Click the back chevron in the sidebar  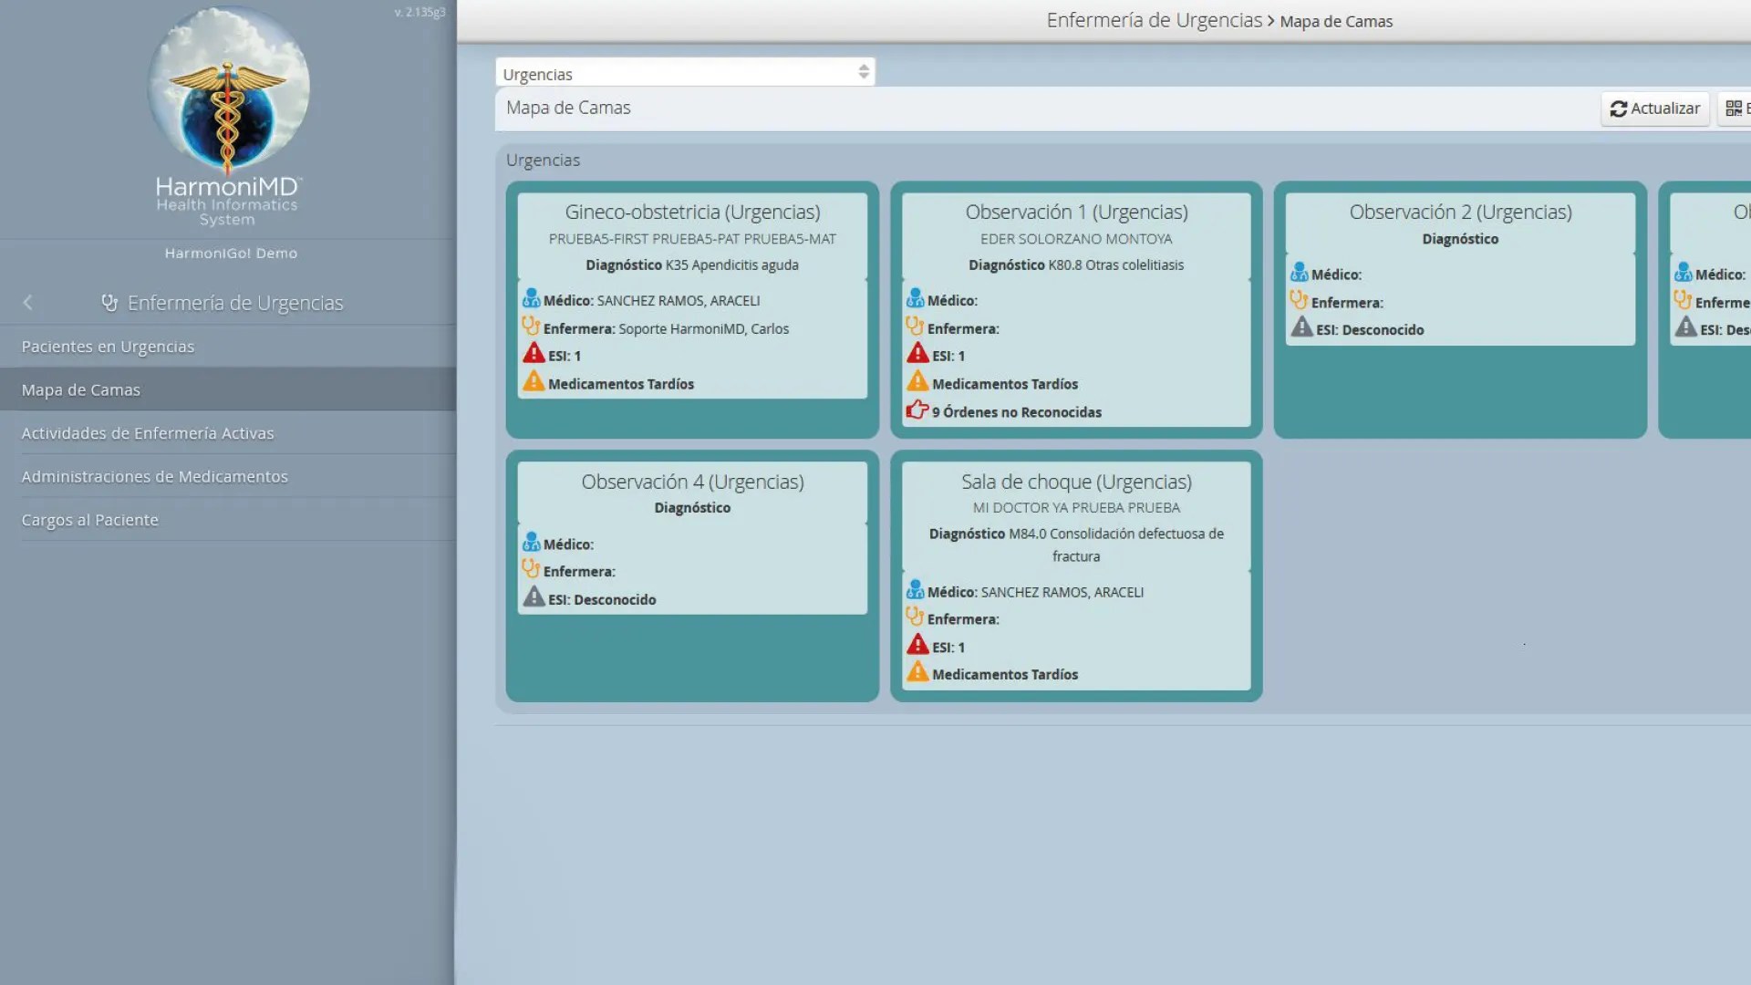tap(27, 303)
